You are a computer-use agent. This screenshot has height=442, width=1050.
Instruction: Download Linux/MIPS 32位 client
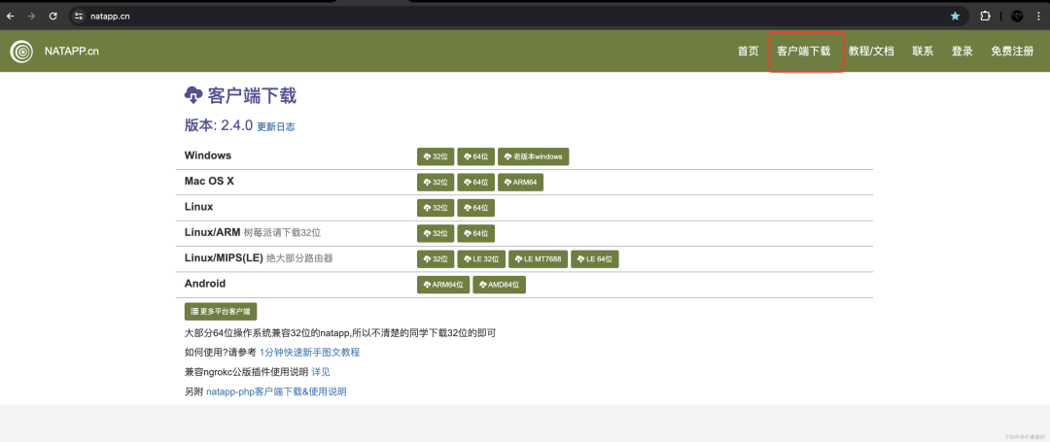(436, 258)
